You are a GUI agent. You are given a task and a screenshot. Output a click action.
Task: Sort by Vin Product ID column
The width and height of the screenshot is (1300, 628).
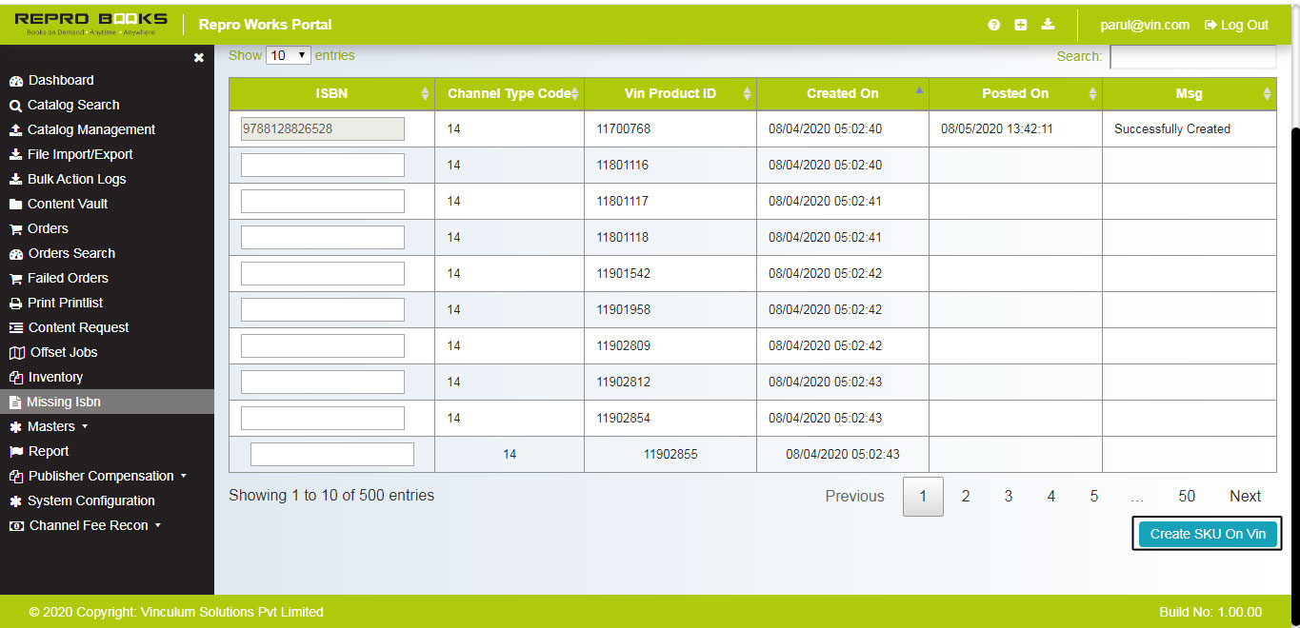coord(669,93)
